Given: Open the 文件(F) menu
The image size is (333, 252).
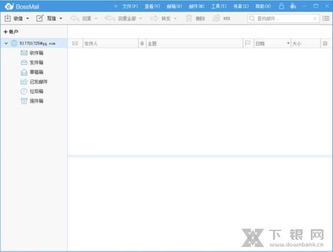Looking at the screenshot, I should [x=130, y=6].
